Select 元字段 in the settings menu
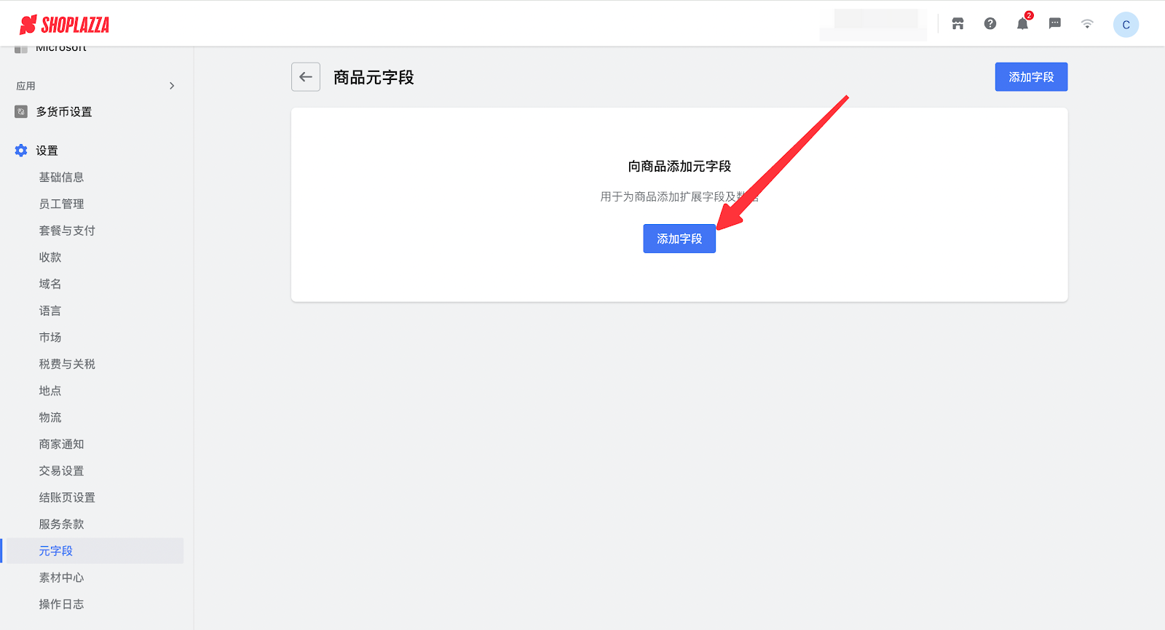The image size is (1165, 630). (x=56, y=551)
